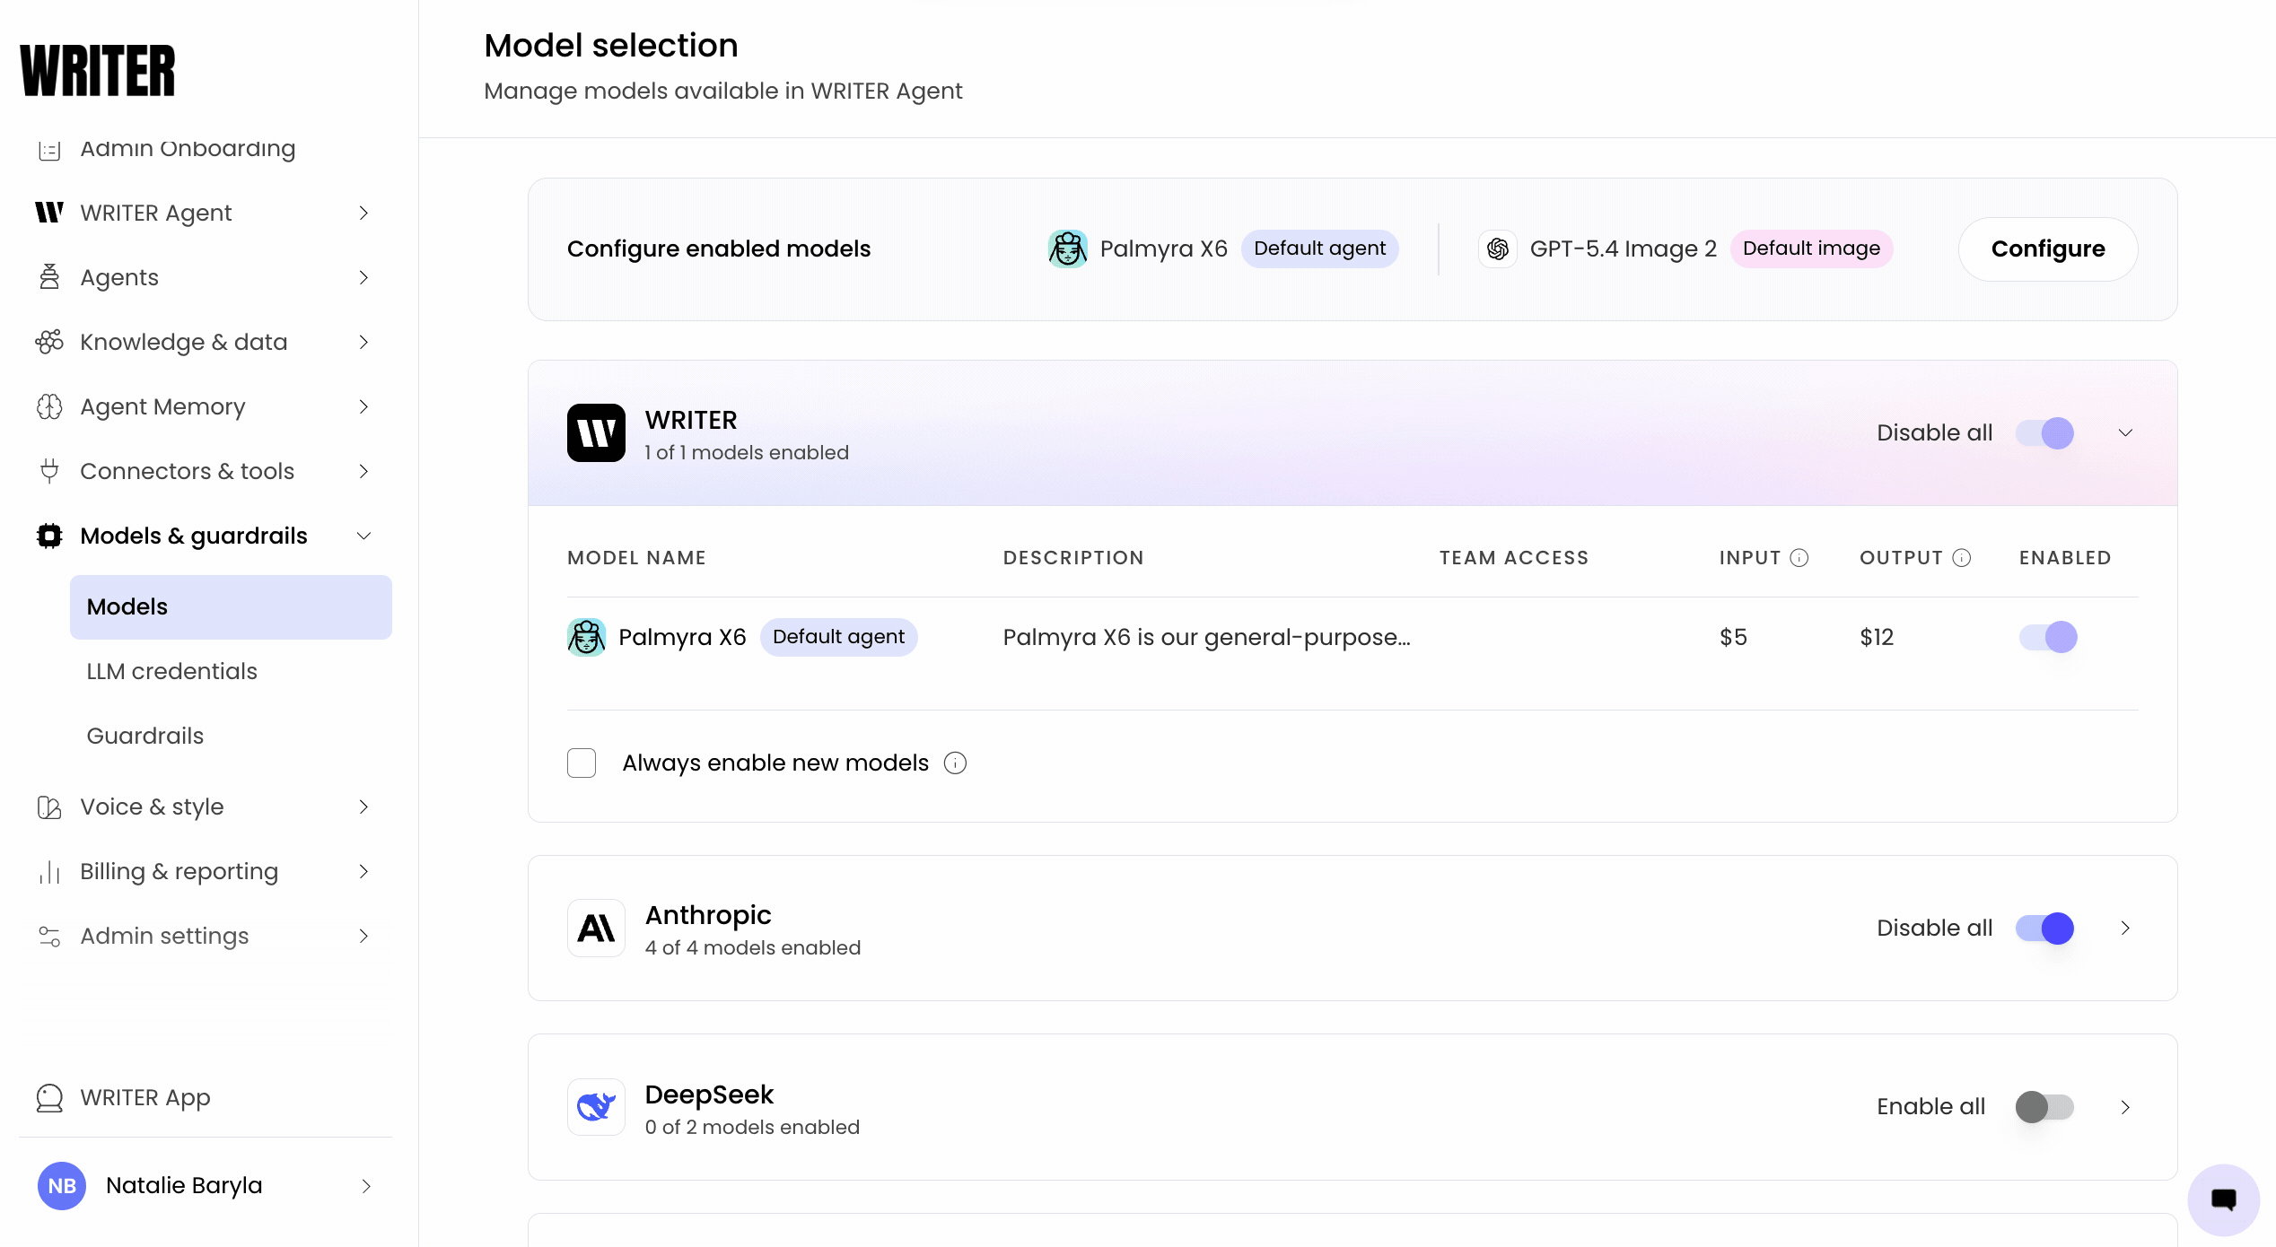This screenshot has width=2276, height=1247.
Task: Click the Knowledge & data icon
Action: point(49,342)
